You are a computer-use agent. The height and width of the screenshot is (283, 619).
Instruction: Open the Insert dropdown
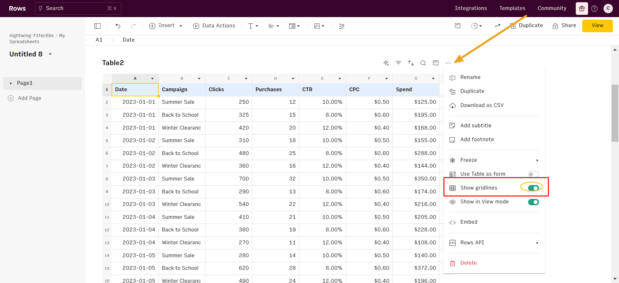coord(166,26)
